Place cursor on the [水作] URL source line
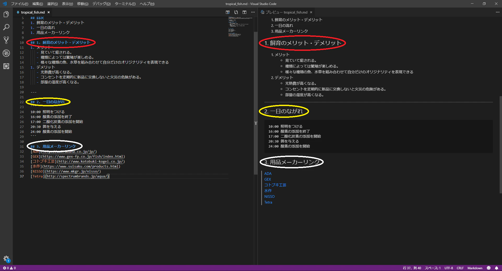Screen dimensions: 502x271 click(x=75, y=167)
